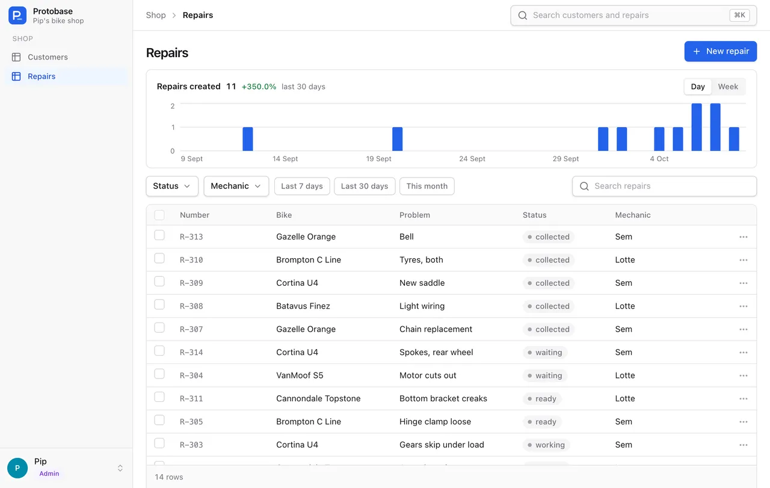Open the Status filter dropdown
Image resolution: width=770 pixels, height=488 pixels.
pos(172,186)
